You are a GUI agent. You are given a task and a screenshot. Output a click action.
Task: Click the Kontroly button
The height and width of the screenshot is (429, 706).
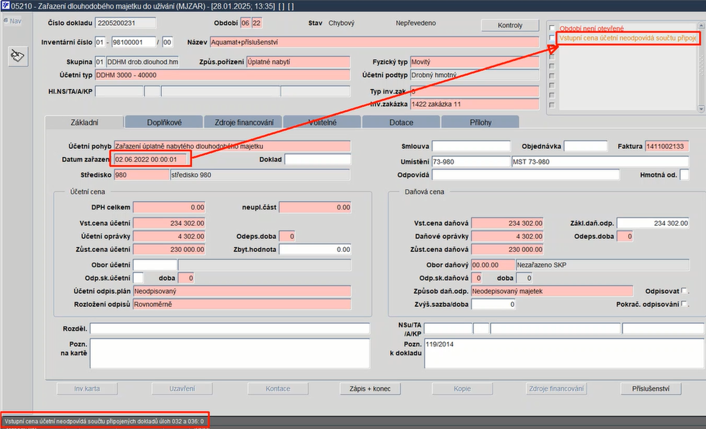tap(510, 25)
